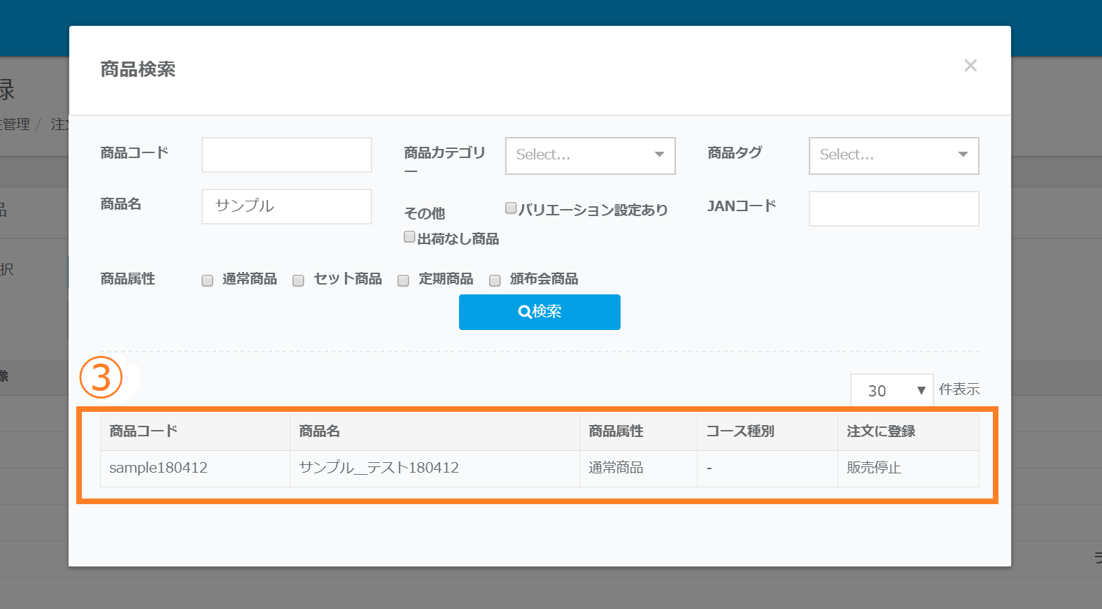Click the 商品名 column header in results

pos(319,431)
